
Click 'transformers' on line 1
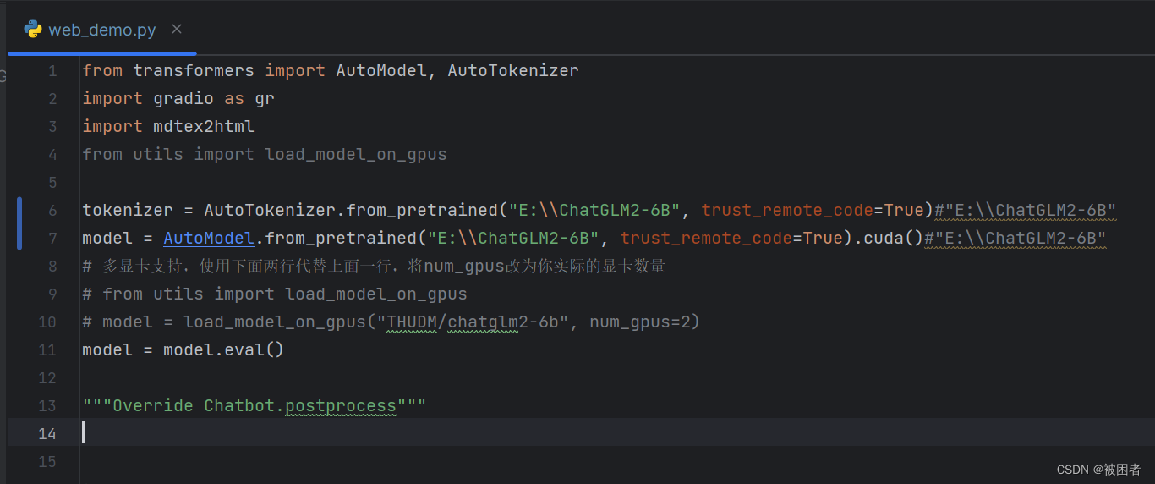(194, 71)
